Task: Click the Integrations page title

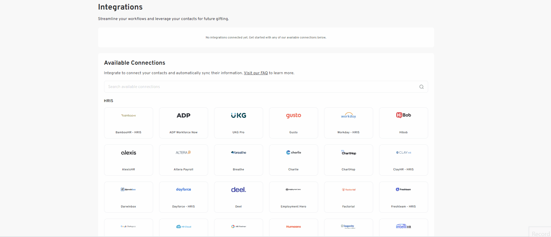Action: (120, 7)
